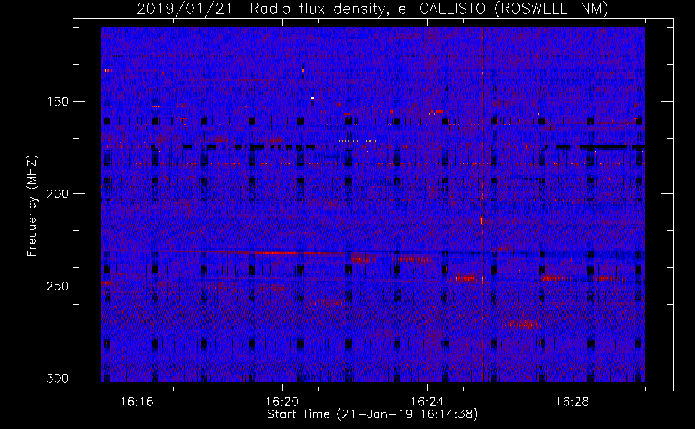Click the 16:16 time tick label
The image size is (695, 429).
click(137, 402)
